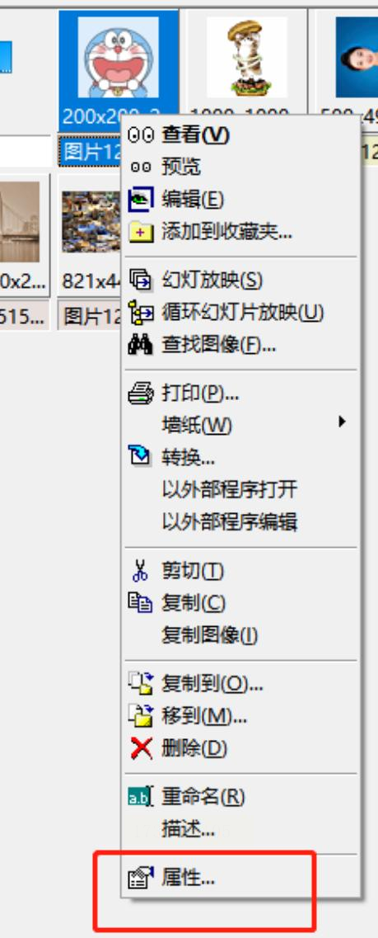
Task: Select the Doraemon image thumbnail
Action: (x=119, y=57)
